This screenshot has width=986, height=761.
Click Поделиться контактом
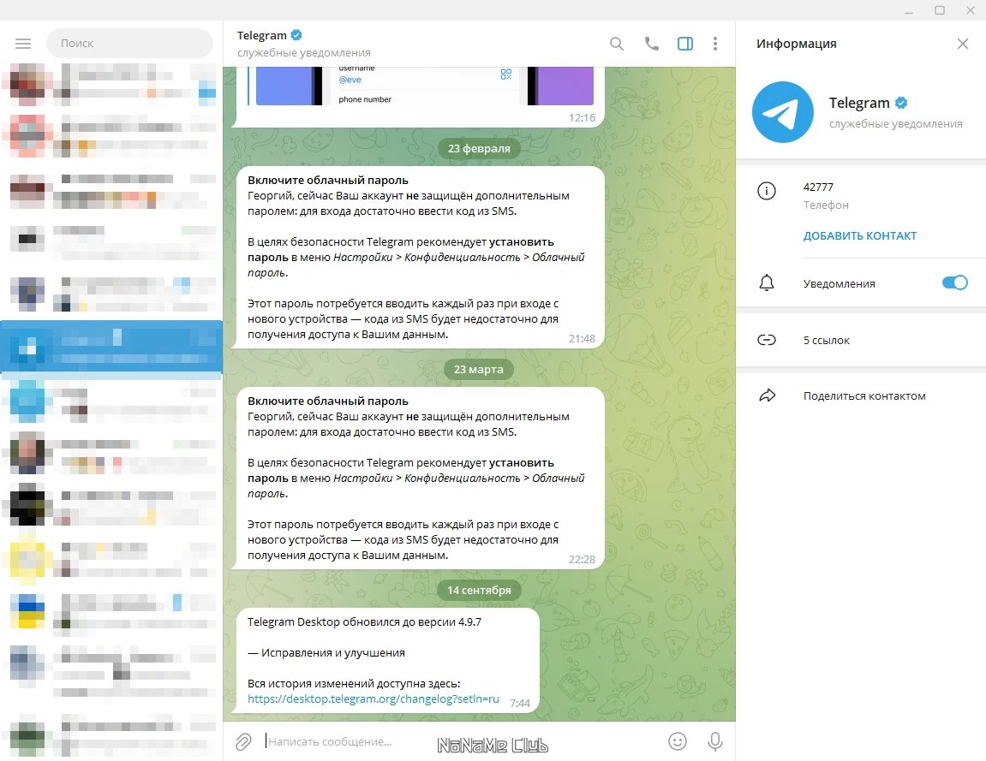(864, 395)
